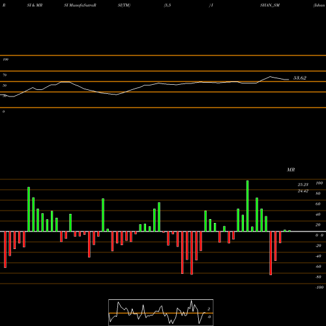Image resolution: width=326 pixels, height=326 pixels.
Task: Click the 'SI MunafaSutraR' header text
Action: click(x=80, y=5)
